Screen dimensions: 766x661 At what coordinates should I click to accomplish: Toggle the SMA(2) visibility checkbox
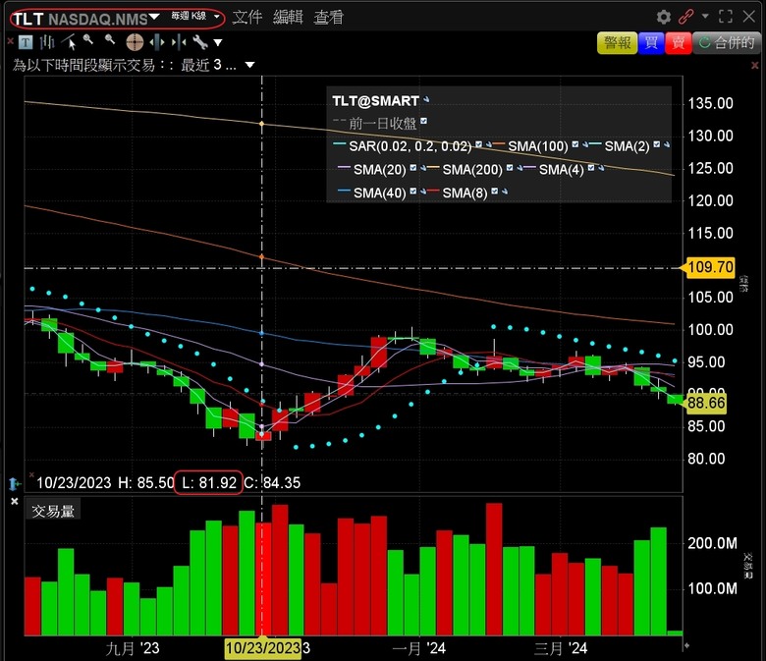click(657, 144)
